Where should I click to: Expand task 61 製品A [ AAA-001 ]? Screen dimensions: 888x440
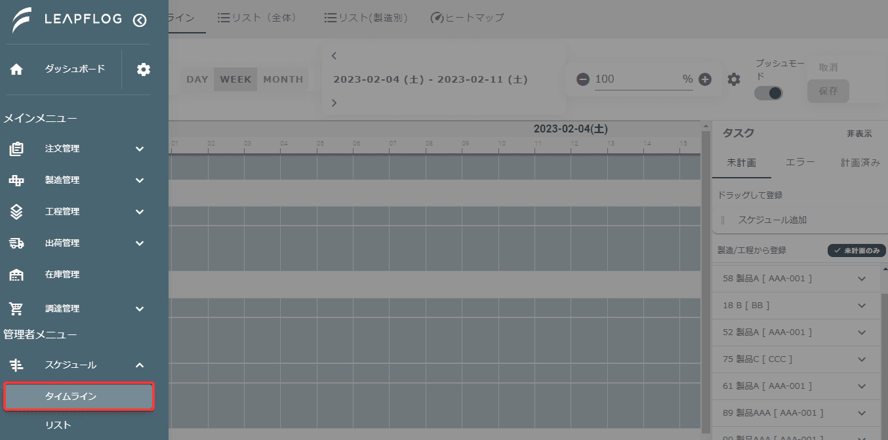pyautogui.click(x=862, y=386)
